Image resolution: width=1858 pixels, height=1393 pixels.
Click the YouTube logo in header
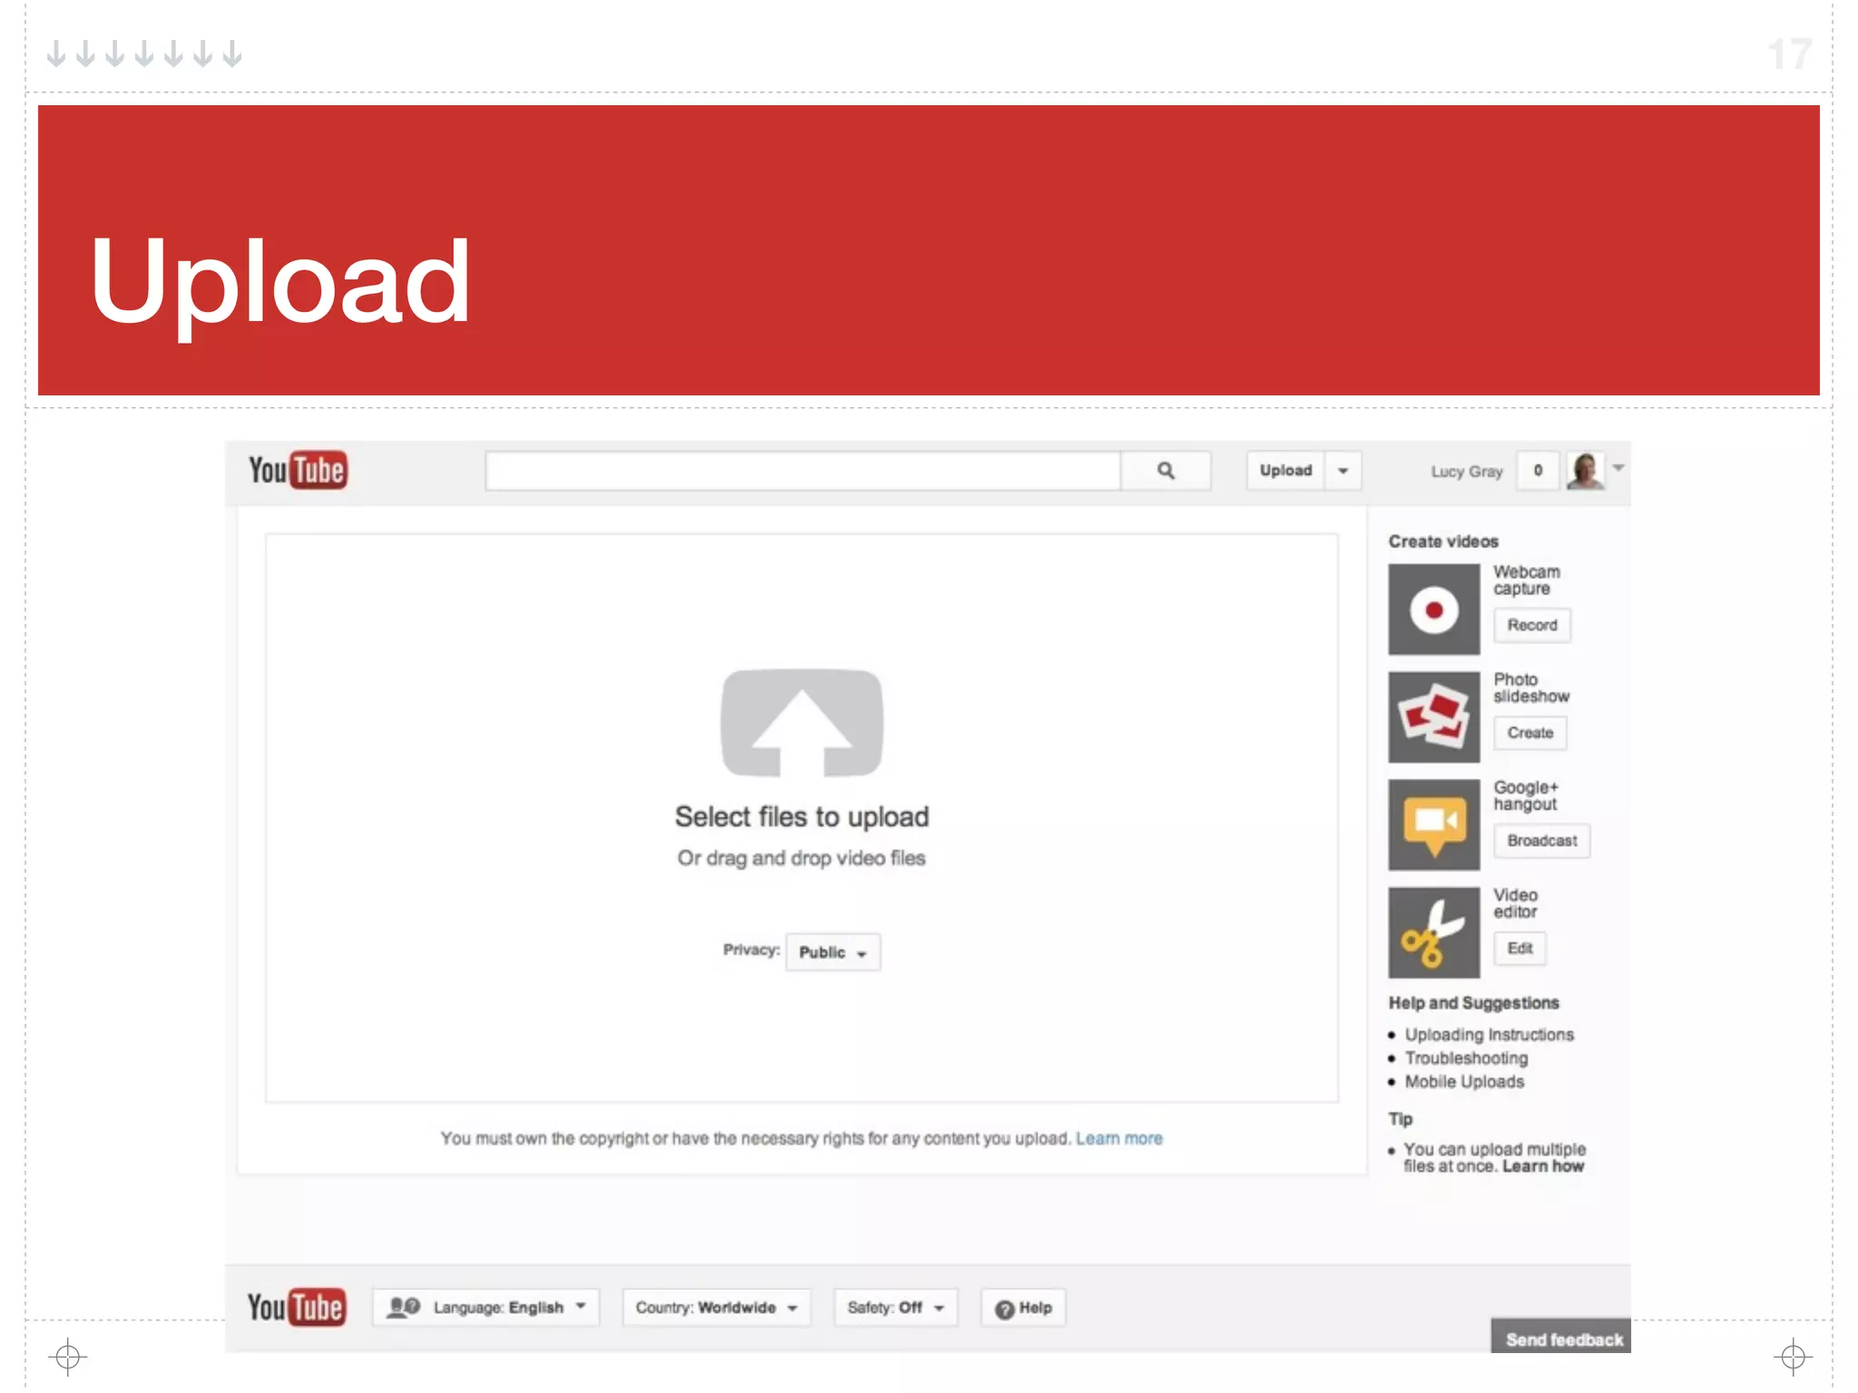point(298,470)
